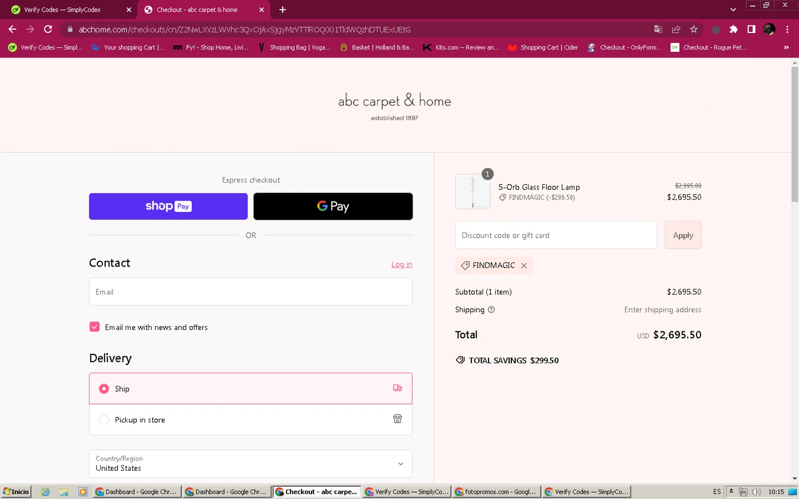Click the Shipping help question-mark icon

[491, 310]
